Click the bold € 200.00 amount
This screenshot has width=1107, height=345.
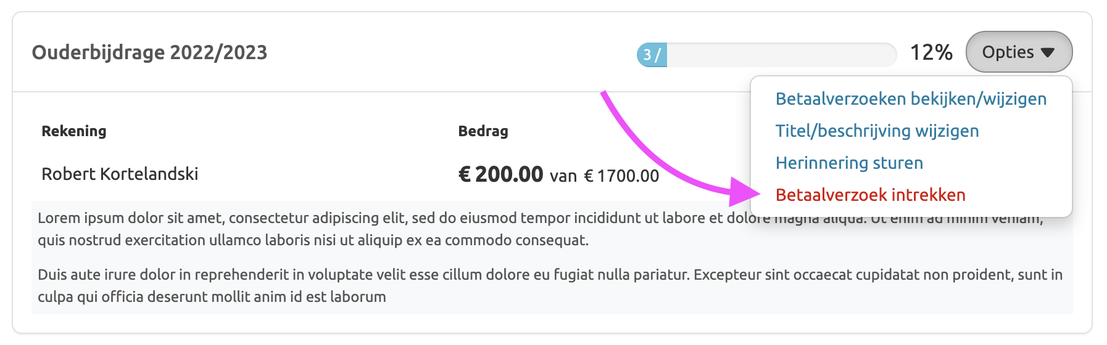pos(500,174)
